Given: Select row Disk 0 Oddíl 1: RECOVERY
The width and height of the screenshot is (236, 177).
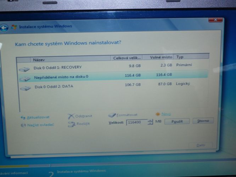Looking at the screenshot, I should coord(113,67).
